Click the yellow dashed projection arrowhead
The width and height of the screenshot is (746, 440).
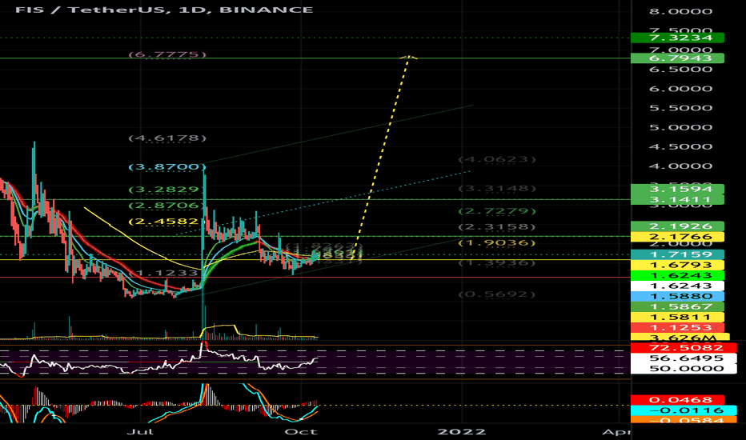(x=409, y=58)
